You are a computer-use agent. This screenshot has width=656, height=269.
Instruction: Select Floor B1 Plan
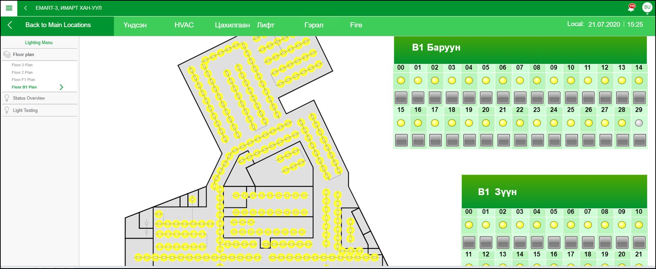pyautogui.click(x=24, y=87)
